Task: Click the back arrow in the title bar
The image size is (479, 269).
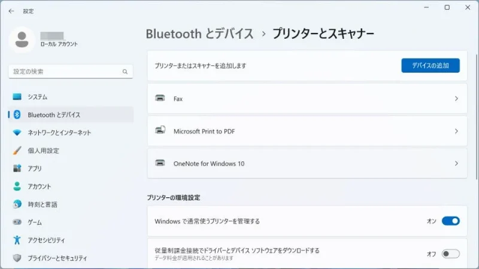Action: coord(11,11)
